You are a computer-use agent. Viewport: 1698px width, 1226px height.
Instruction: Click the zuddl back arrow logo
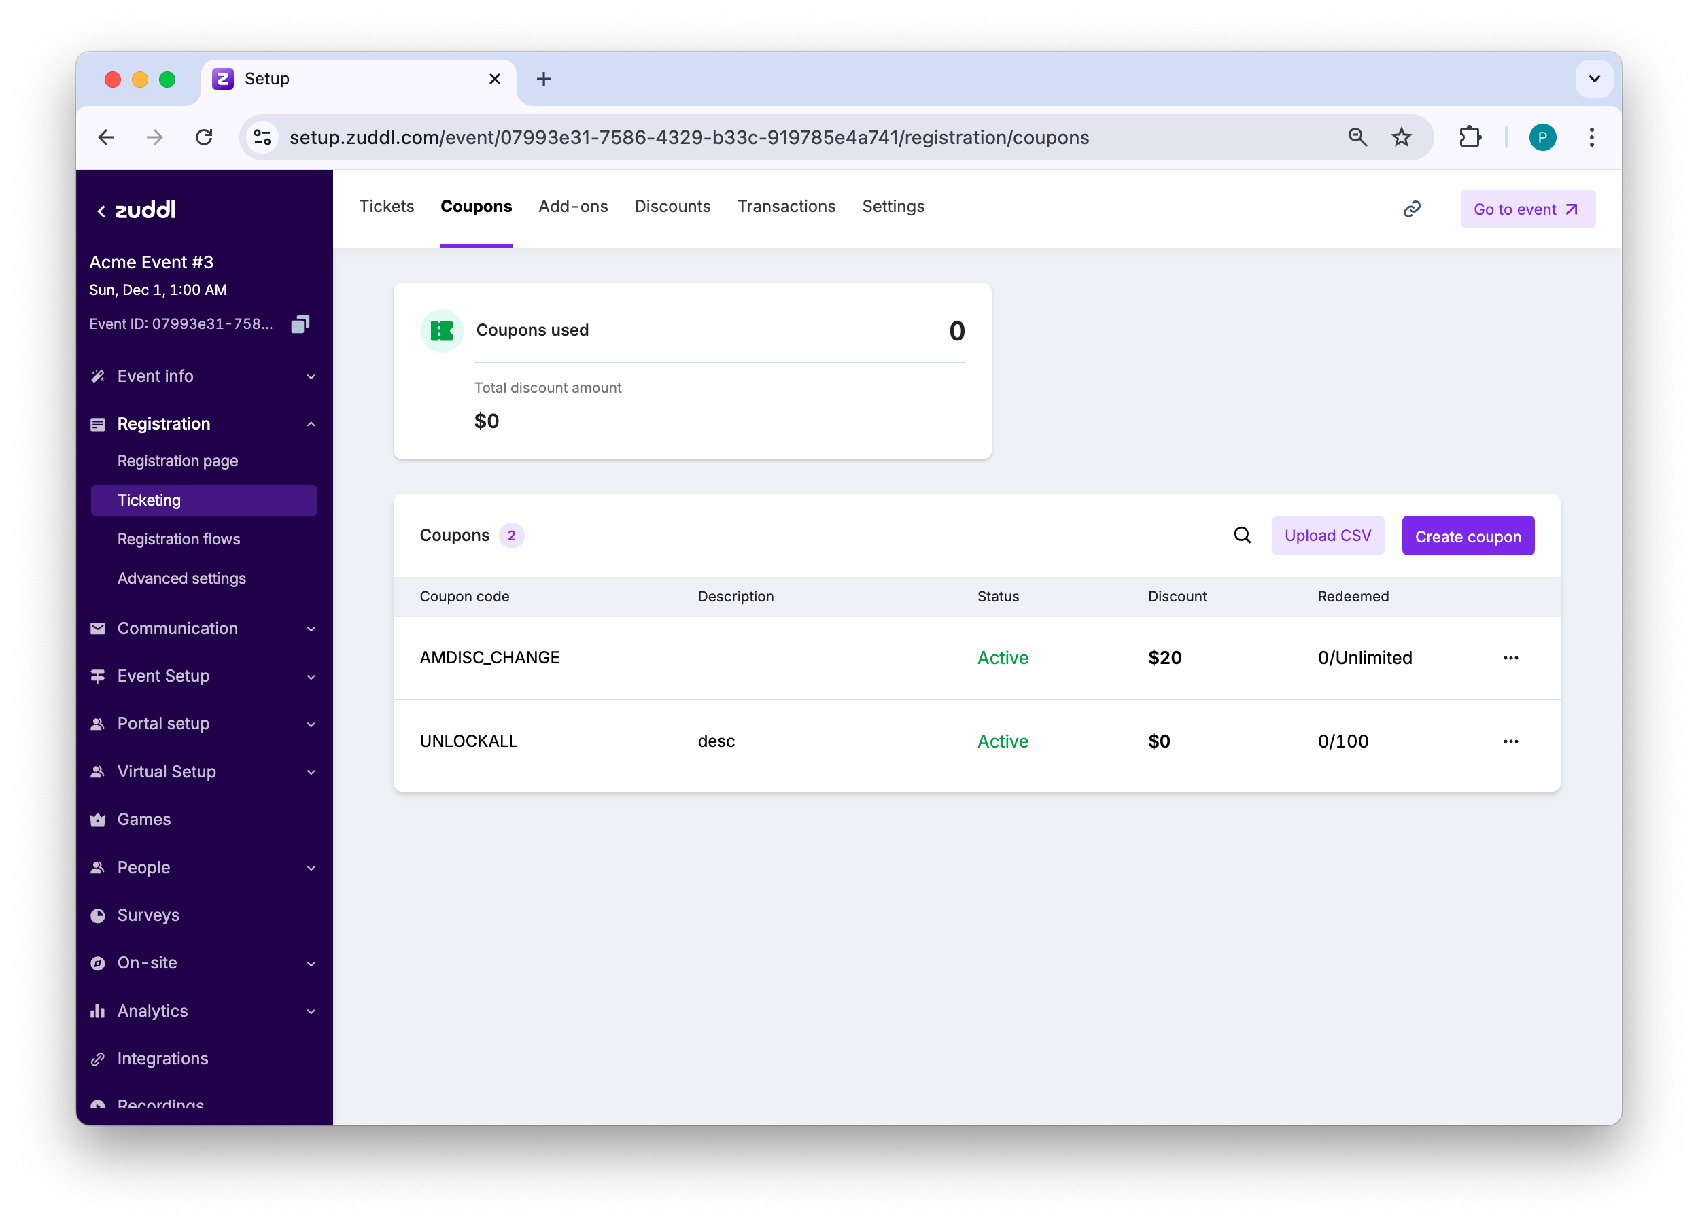(136, 209)
